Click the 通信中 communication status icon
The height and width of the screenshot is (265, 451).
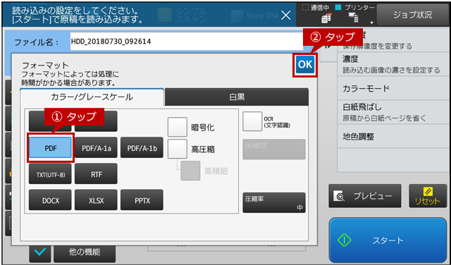pos(326,18)
